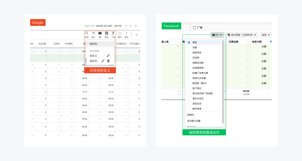Select the 互动率 radio option
This screenshot has width=302, height=161.
click(x=189, y=58)
